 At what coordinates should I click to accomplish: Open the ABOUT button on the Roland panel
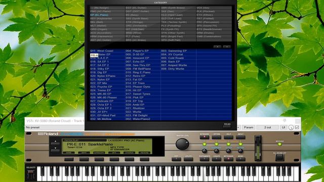[240, 137]
